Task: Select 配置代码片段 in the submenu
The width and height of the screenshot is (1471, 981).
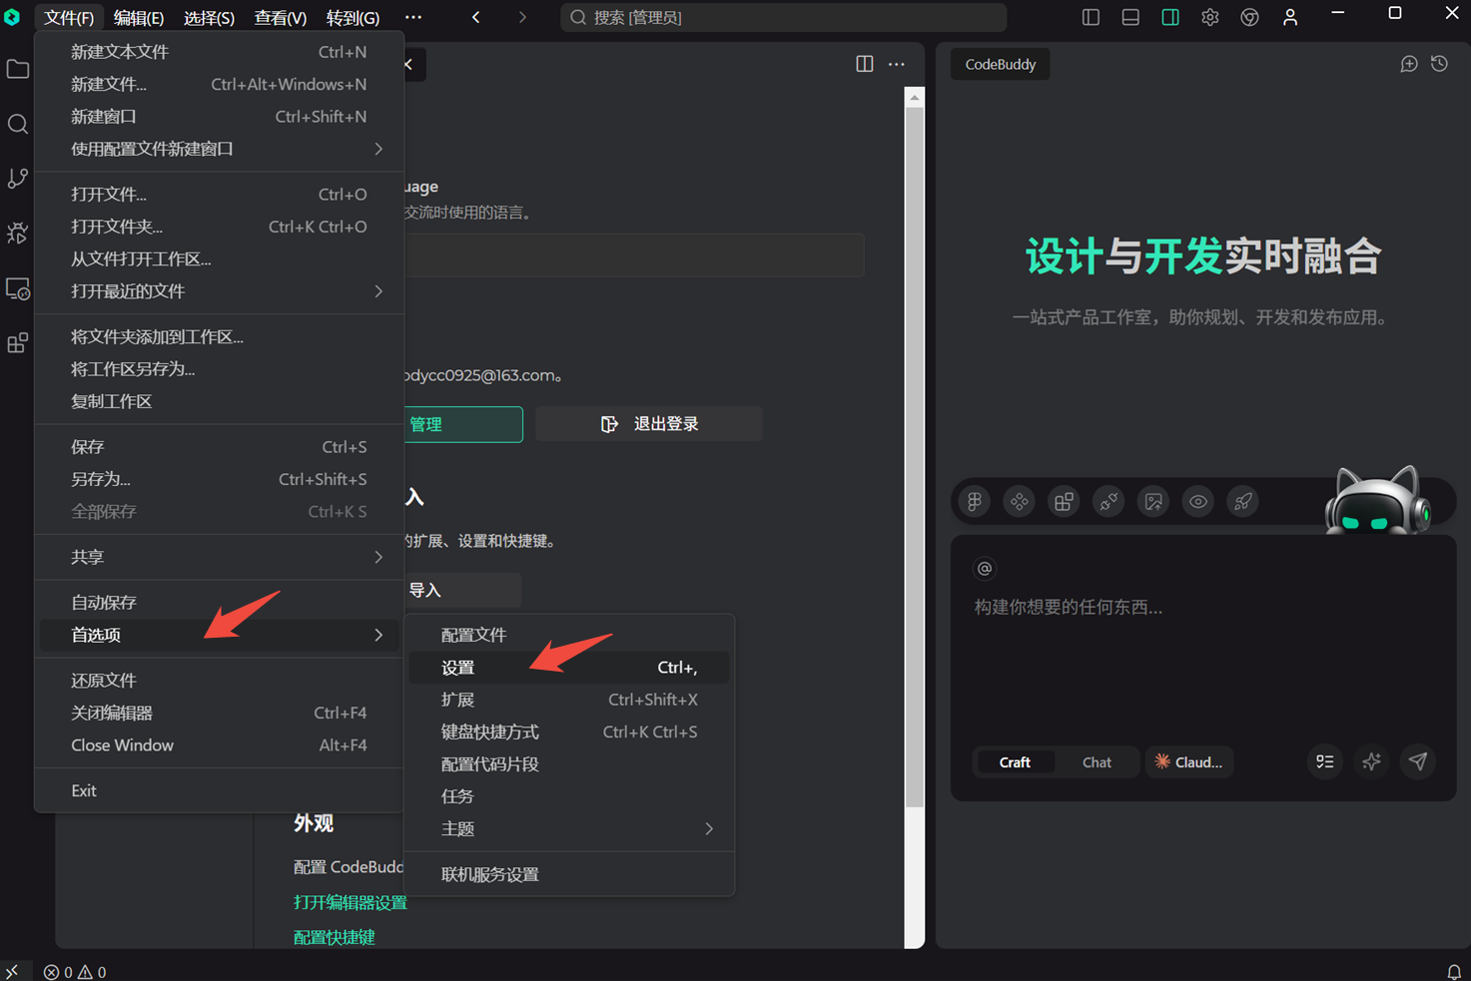Action: coord(569,764)
